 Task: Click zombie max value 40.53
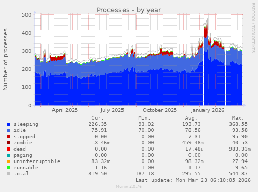pyautogui.click(x=240, y=143)
